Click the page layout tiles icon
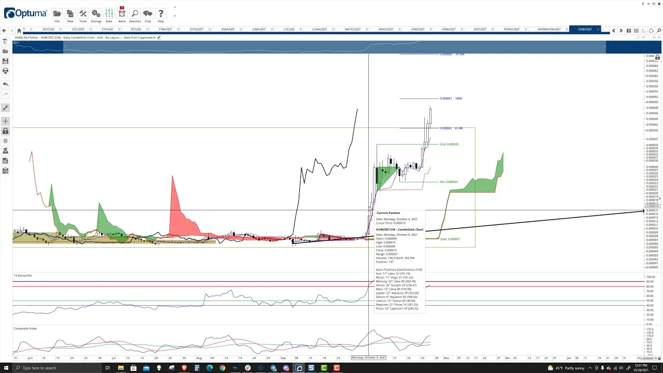This screenshot has width=663, height=373. tap(628, 31)
